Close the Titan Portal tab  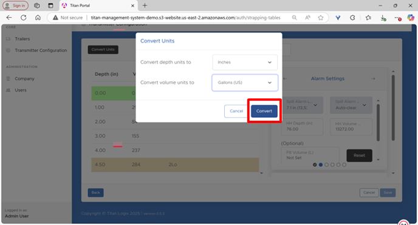tap(132, 5)
